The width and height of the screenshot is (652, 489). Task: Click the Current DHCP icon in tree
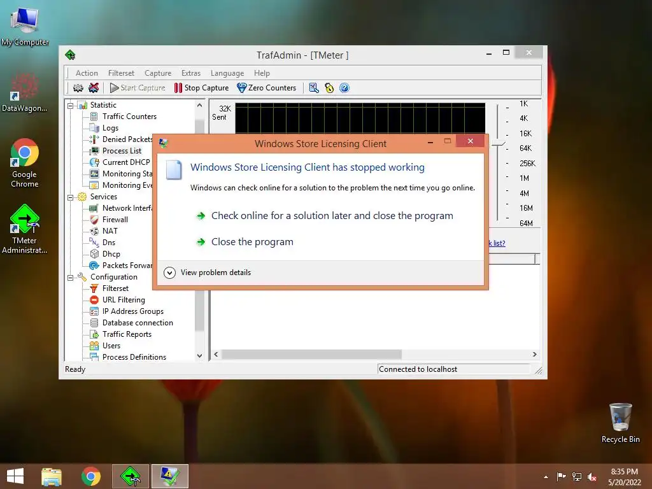[x=94, y=162]
